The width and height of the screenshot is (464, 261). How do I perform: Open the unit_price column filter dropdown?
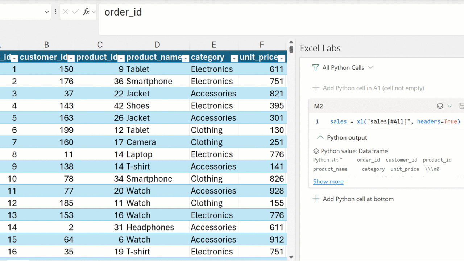(x=282, y=58)
